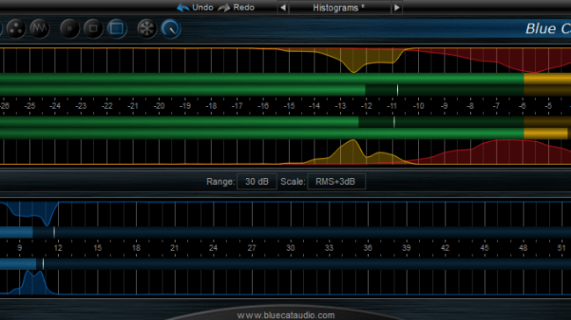The height and width of the screenshot is (320, 571).
Task: Open the Scale RMS+3dB dropdown
Action: [336, 181]
